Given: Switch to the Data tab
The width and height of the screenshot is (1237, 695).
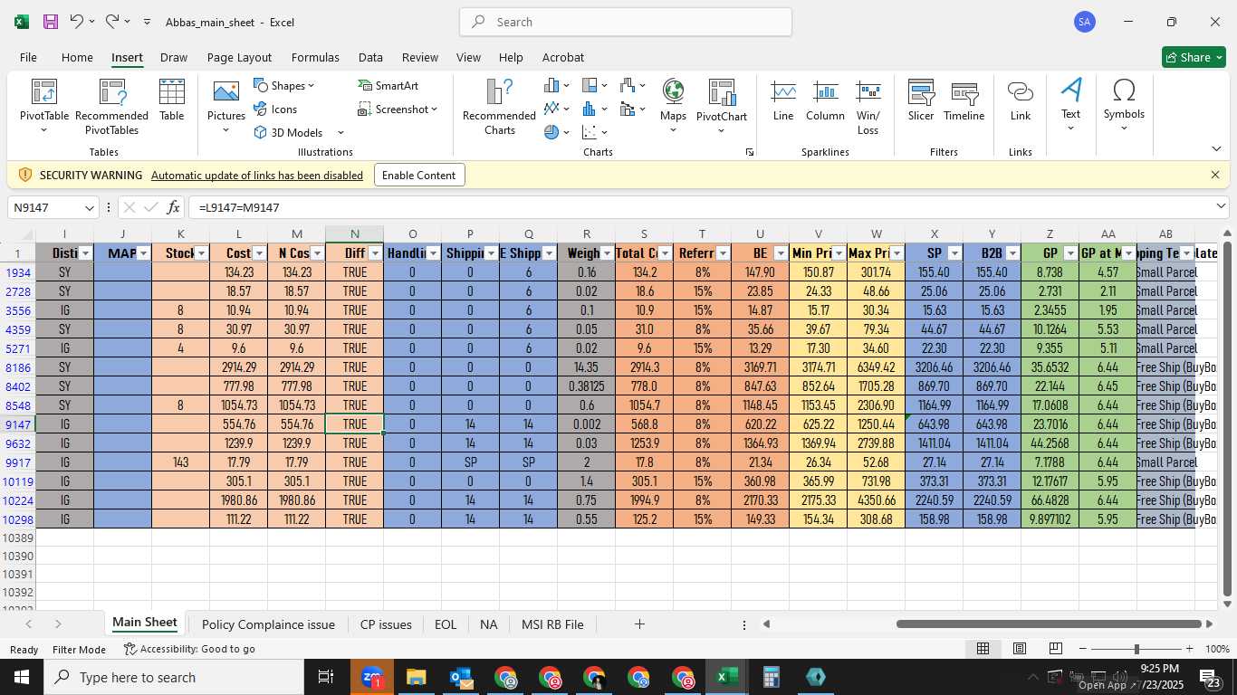Looking at the screenshot, I should click(x=370, y=57).
